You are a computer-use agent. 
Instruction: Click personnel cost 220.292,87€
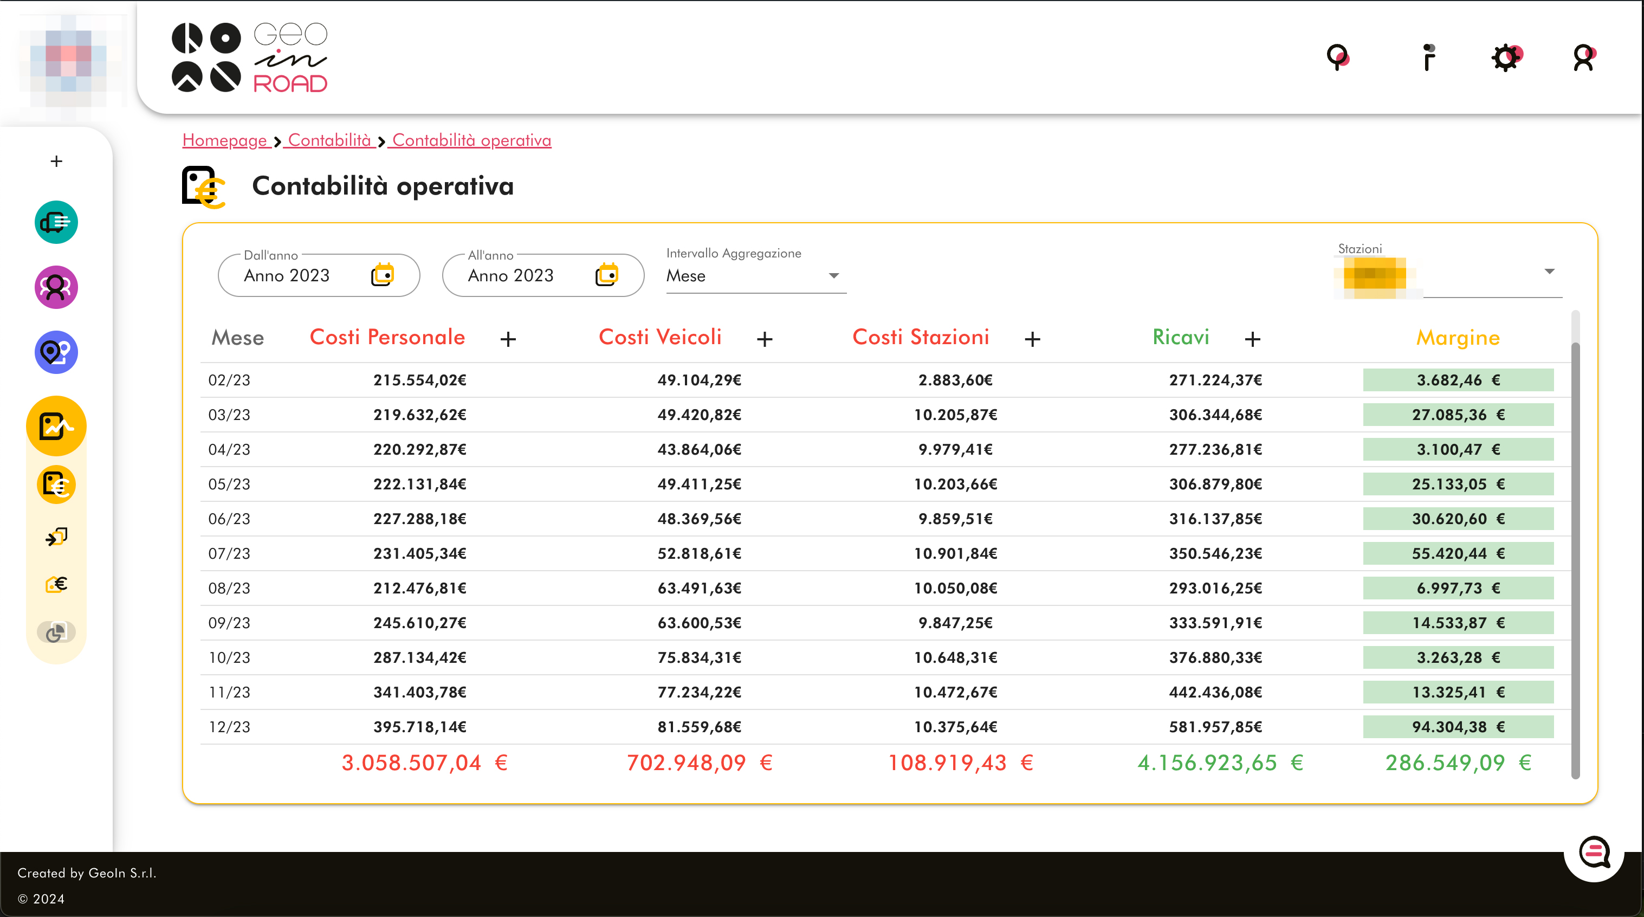pyautogui.click(x=420, y=449)
